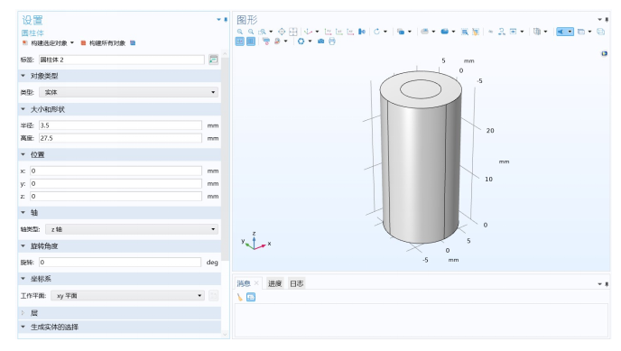Collapse the 生成实体的选择 section
The image size is (621, 351).
coord(23,327)
